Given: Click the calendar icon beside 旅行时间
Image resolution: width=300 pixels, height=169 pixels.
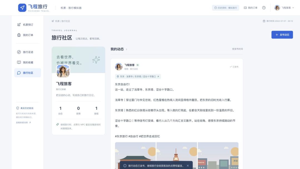Looking at the screenshot, I should (264, 21).
